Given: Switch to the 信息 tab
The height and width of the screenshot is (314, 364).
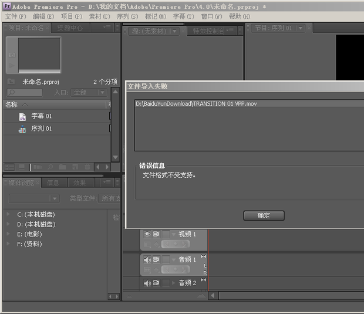Looking at the screenshot, I should [x=53, y=183].
